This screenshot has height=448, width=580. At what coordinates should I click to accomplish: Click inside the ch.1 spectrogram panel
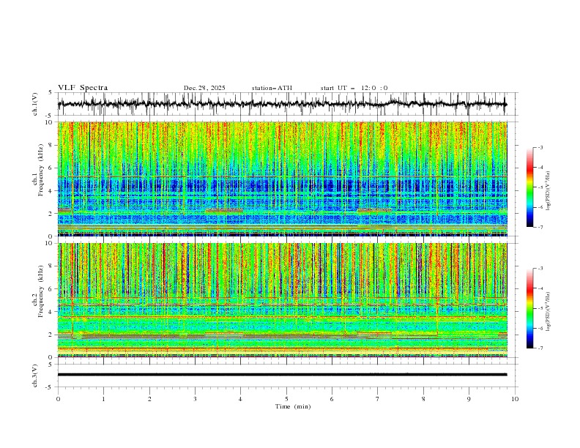click(283, 179)
